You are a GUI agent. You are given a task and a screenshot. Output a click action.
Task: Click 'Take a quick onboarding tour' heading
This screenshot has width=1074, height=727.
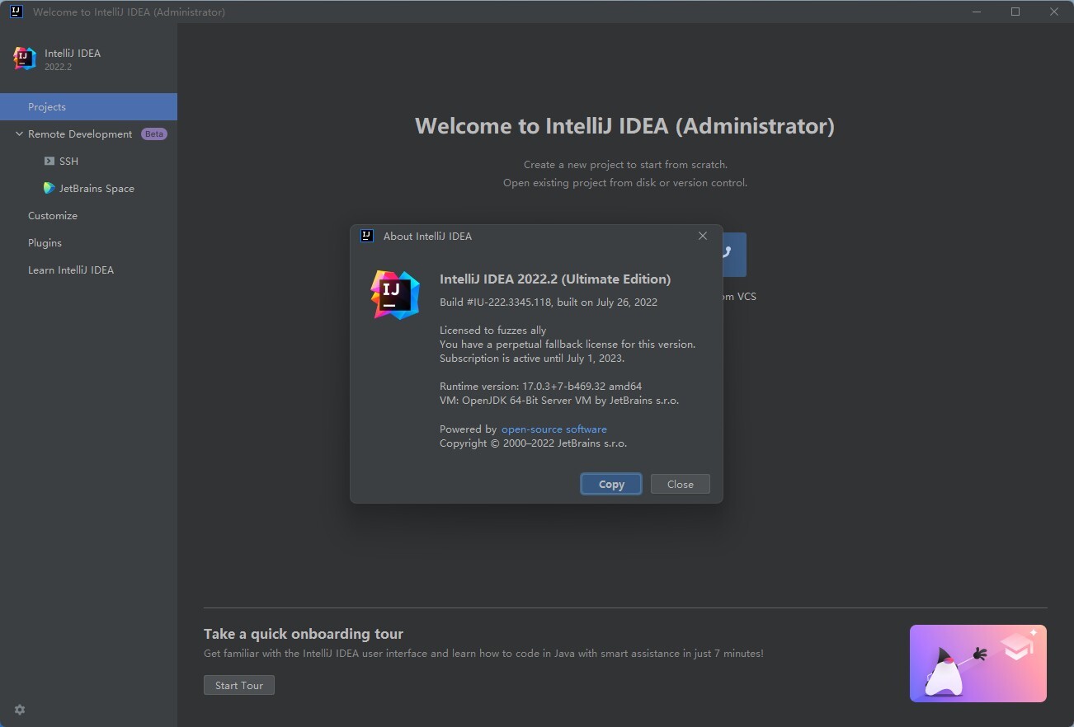tap(304, 634)
